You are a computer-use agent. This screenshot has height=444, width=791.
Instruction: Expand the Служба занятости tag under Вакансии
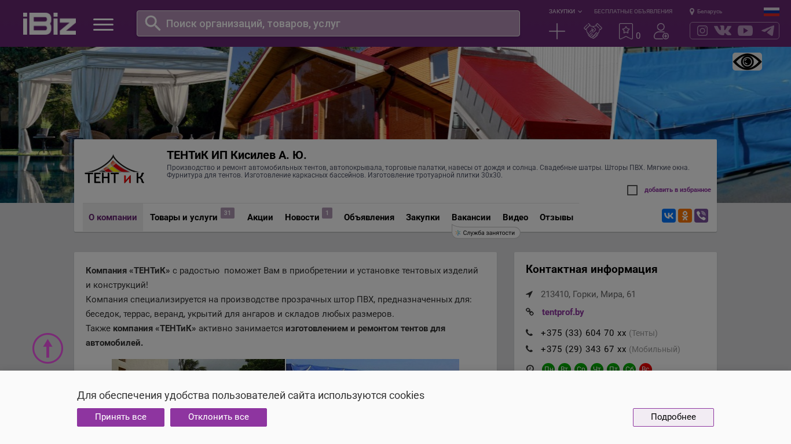click(x=486, y=233)
